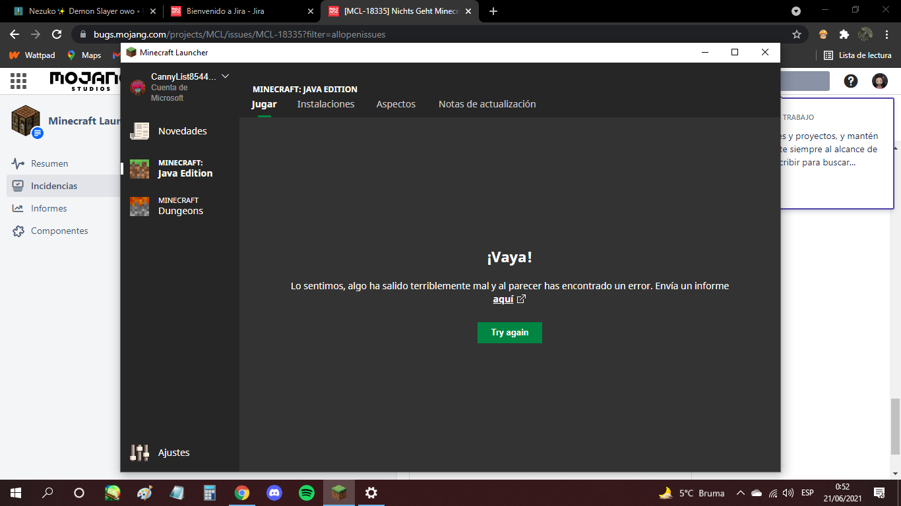Open the Notas de actualización tab
This screenshot has width=901, height=506.
[x=487, y=104]
